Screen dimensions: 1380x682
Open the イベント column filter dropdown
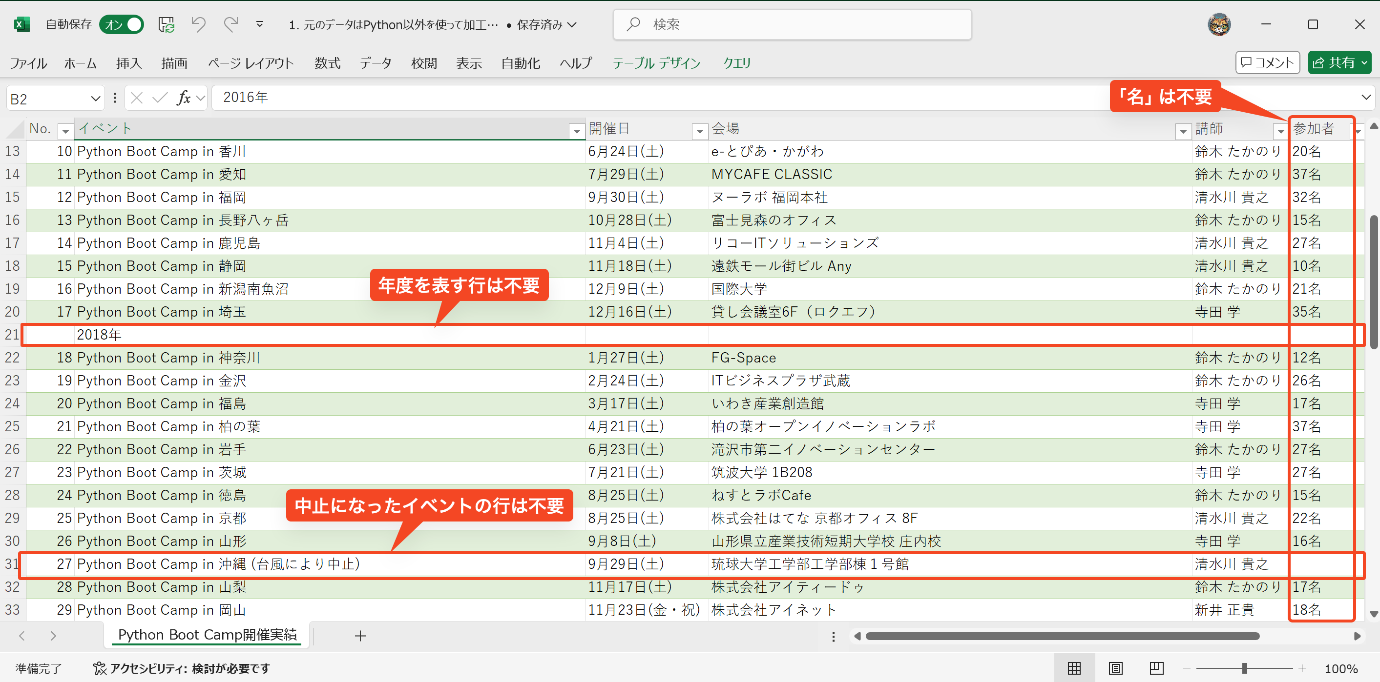(x=576, y=131)
